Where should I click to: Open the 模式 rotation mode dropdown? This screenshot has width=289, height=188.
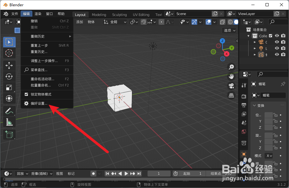click(x=269, y=156)
